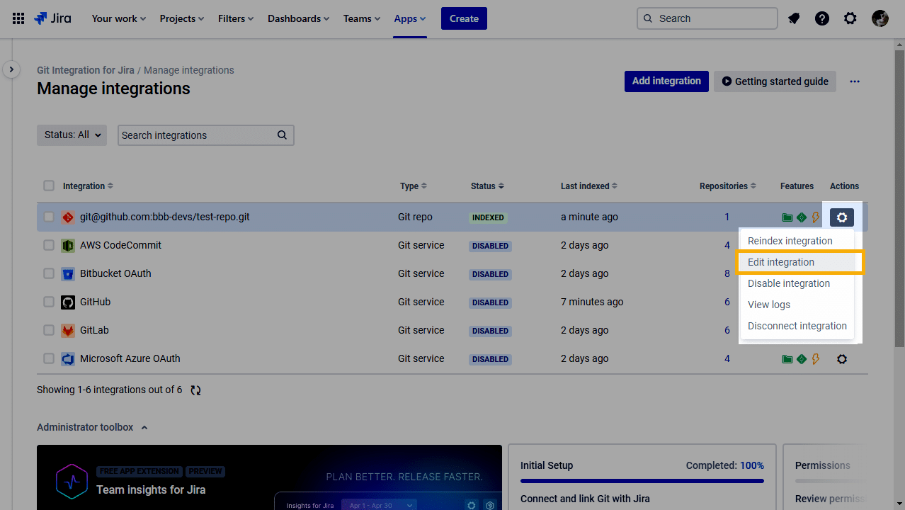Sort the table by Integration column

coord(88,186)
